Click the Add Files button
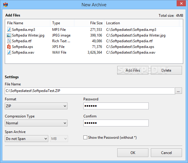The height and width of the screenshot is (163, 188). (x=133, y=70)
